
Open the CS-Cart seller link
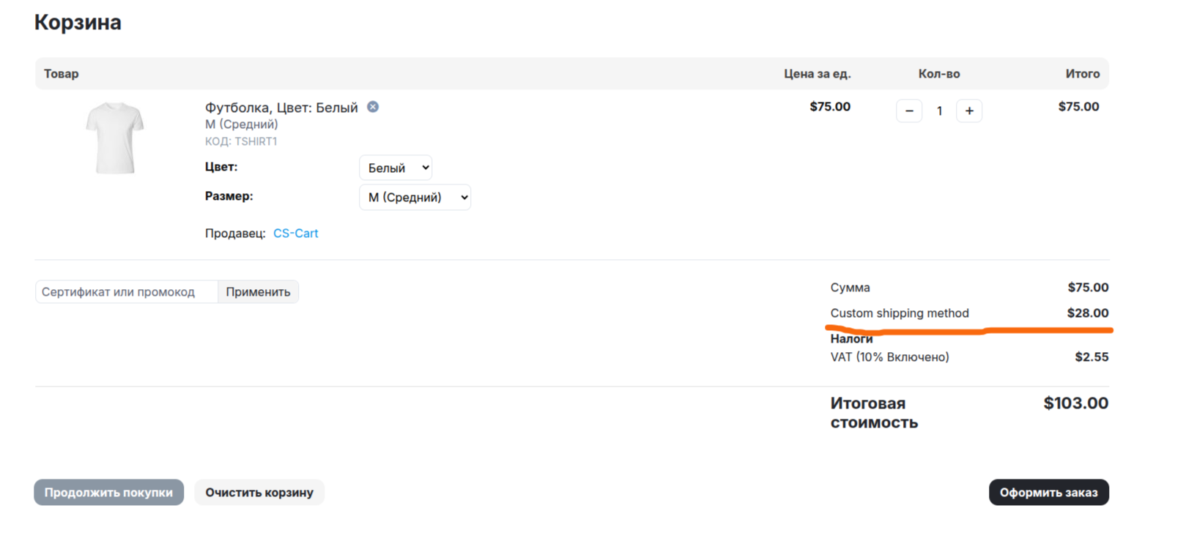[296, 233]
